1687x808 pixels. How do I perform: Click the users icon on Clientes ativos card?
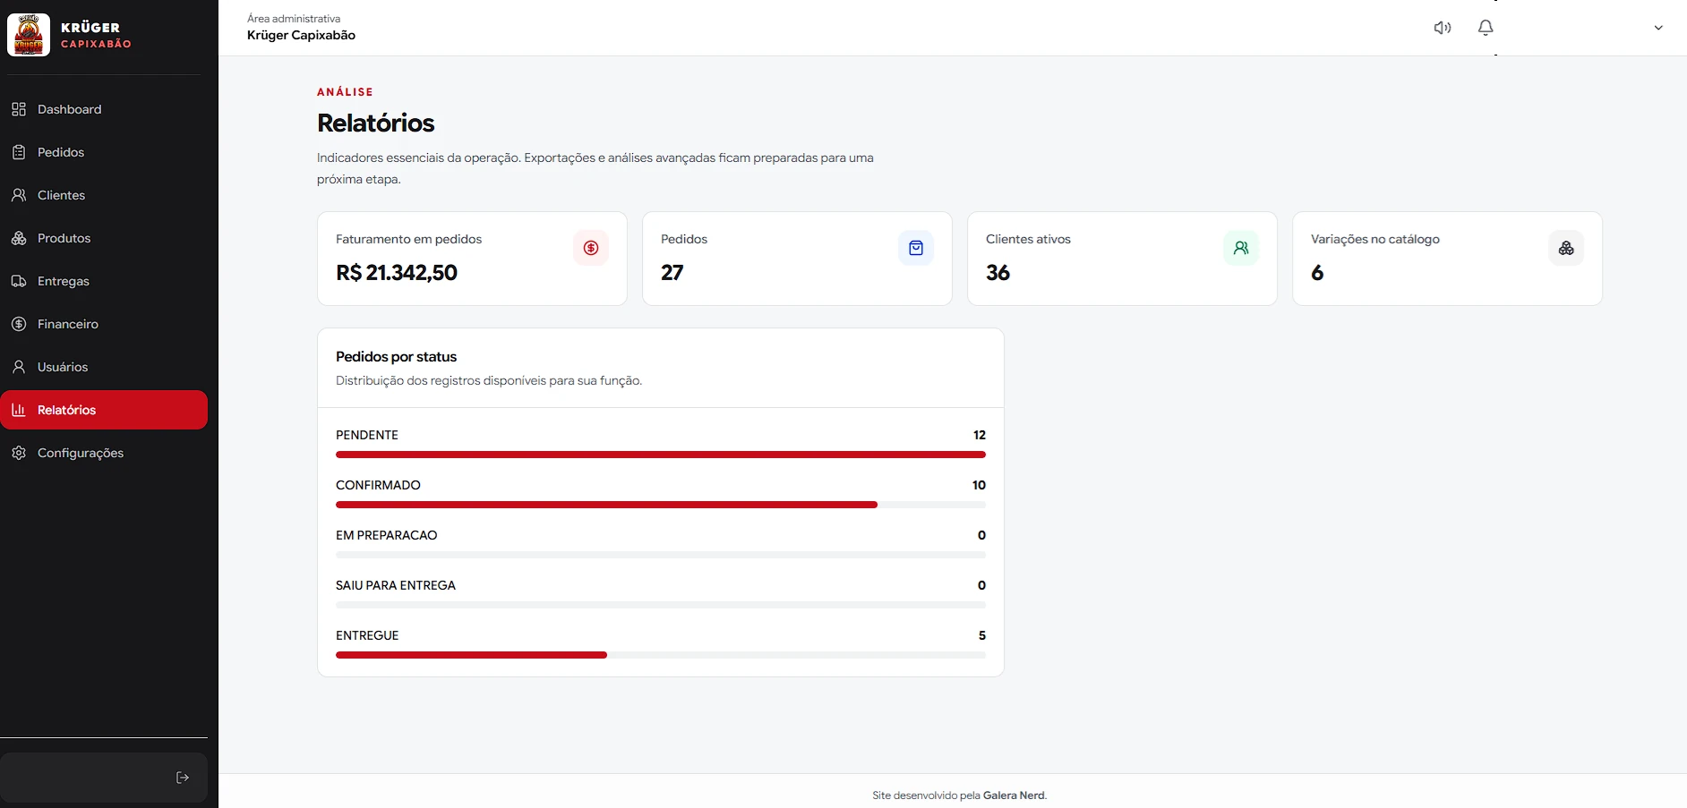point(1241,248)
